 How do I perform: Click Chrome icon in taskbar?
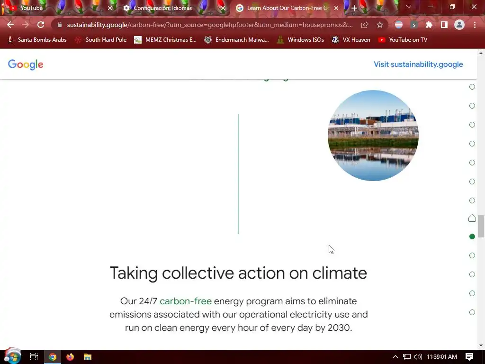pos(53,357)
